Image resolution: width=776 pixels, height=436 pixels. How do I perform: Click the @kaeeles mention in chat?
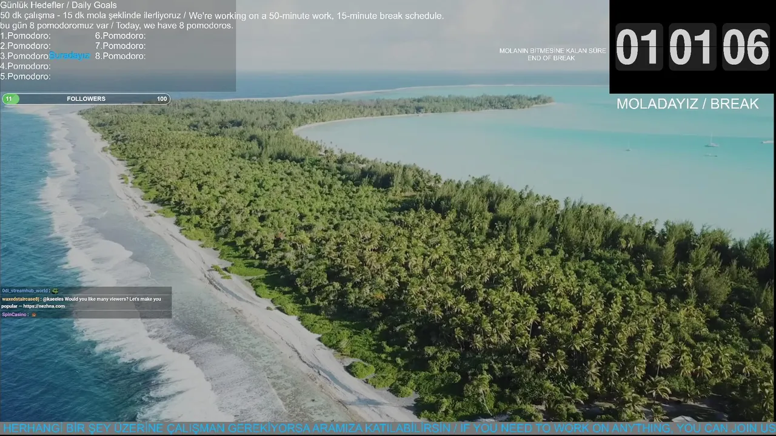tap(53, 299)
